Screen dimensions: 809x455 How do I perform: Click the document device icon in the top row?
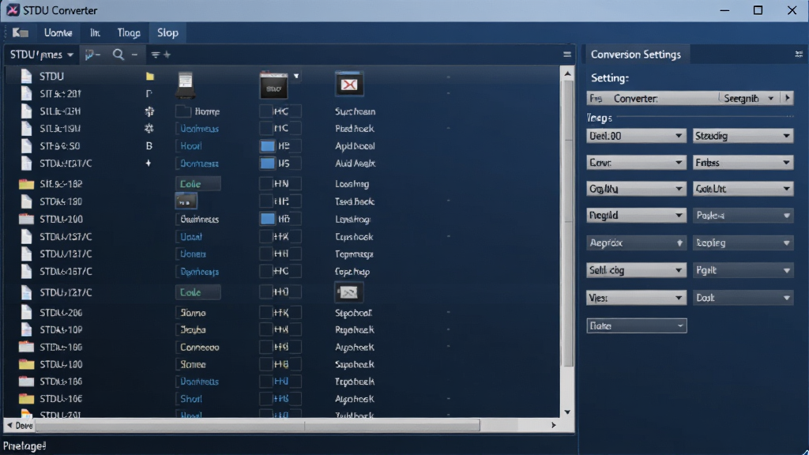click(x=185, y=85)
